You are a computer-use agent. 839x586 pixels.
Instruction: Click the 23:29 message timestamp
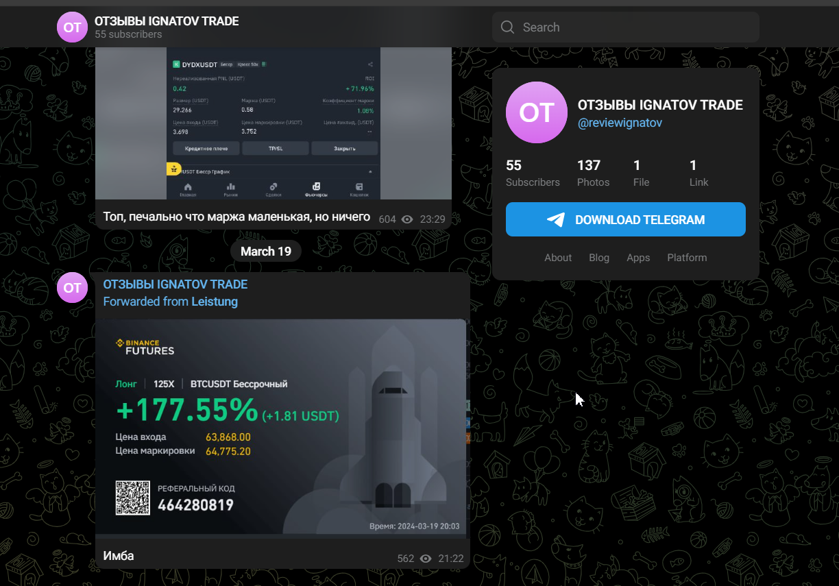tap(433, 219)
